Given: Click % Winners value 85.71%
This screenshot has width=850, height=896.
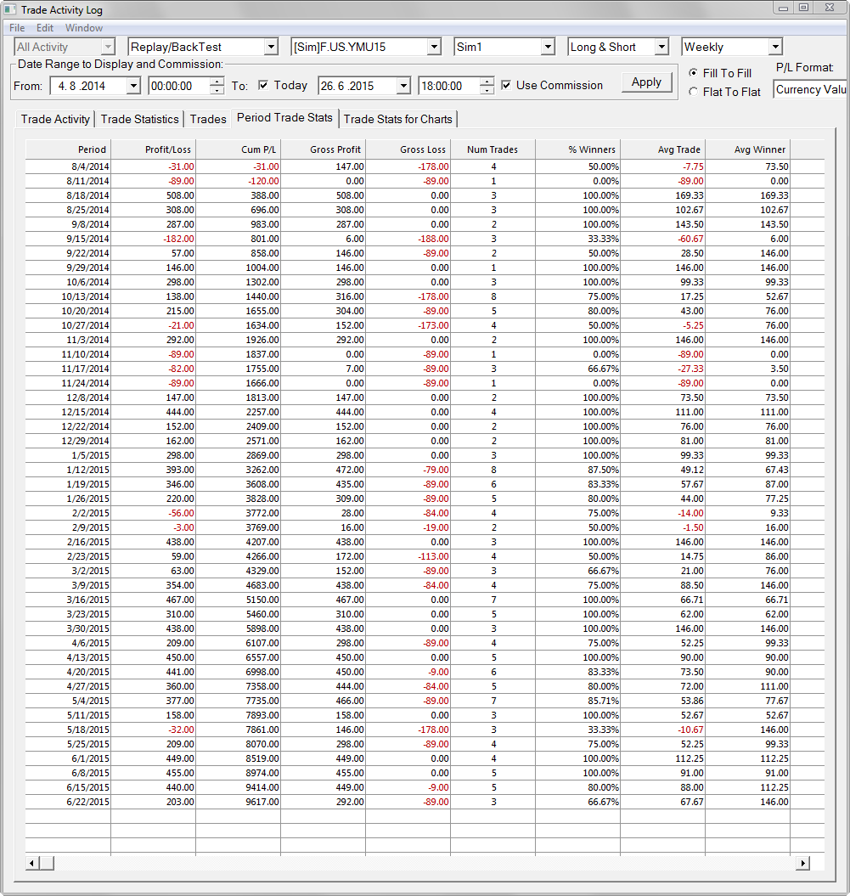Looking at the screenshot, I should pyautogui.click(x=578, y=701).
